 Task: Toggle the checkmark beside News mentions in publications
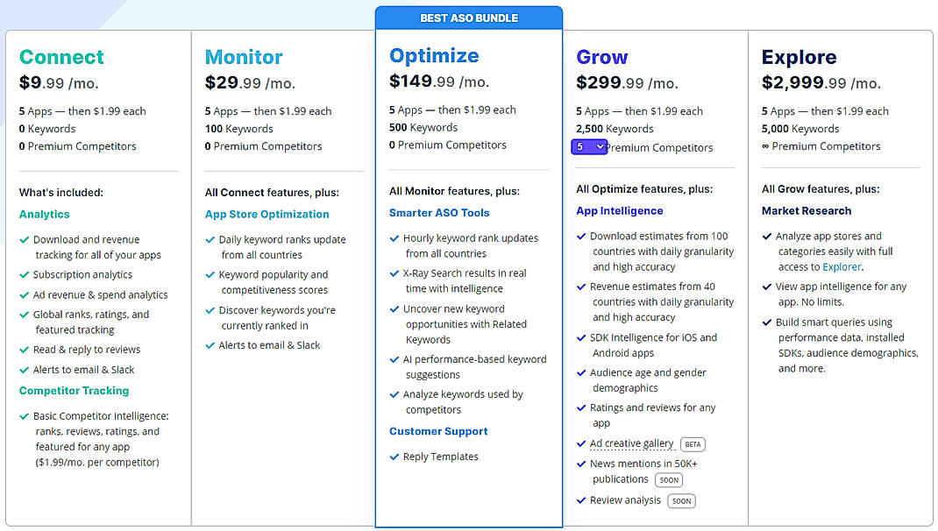pyautogui.click(x=581, y=464)
